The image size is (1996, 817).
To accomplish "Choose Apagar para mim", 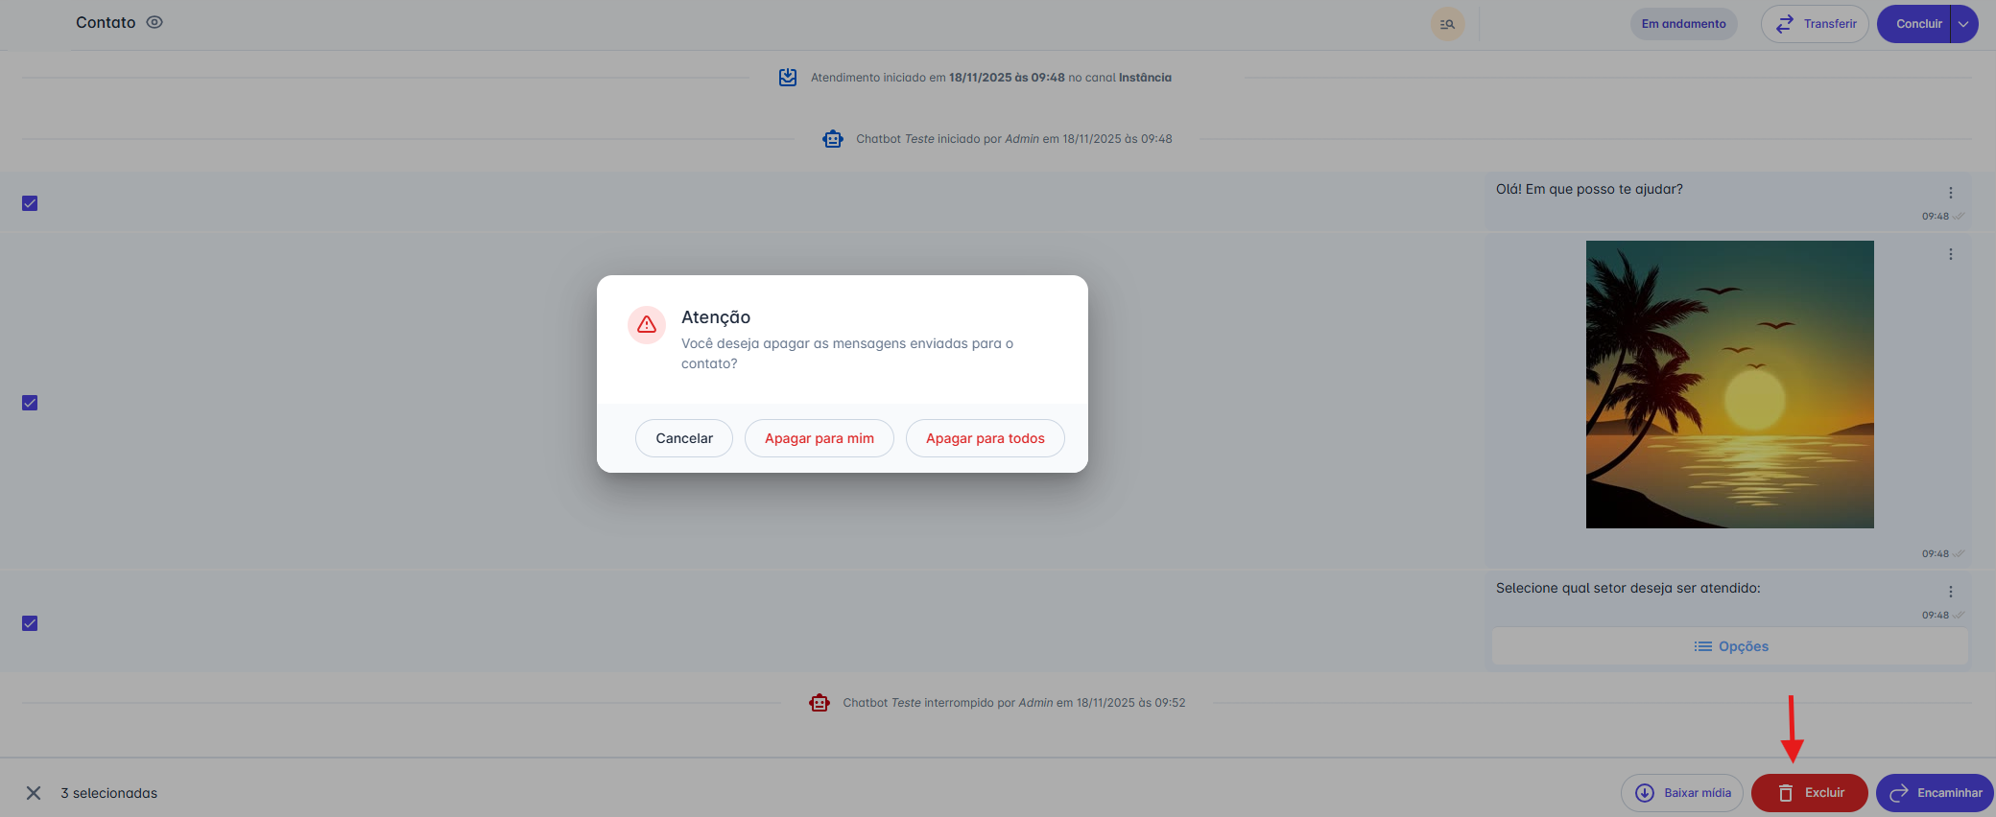I will pos(819,438).
